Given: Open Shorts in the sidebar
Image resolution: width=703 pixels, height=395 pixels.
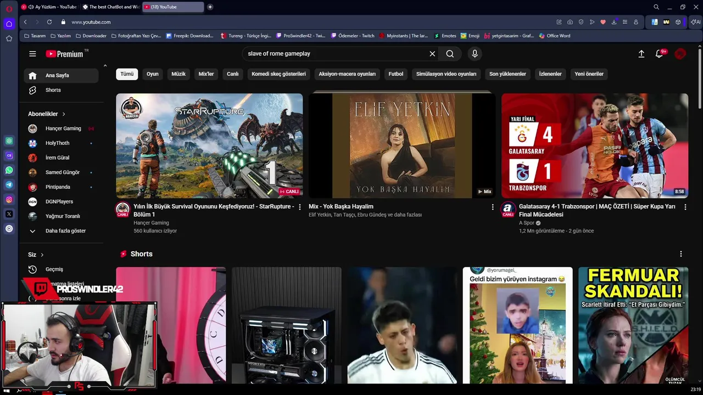Looking at the screenshot, I should (61, 90).
